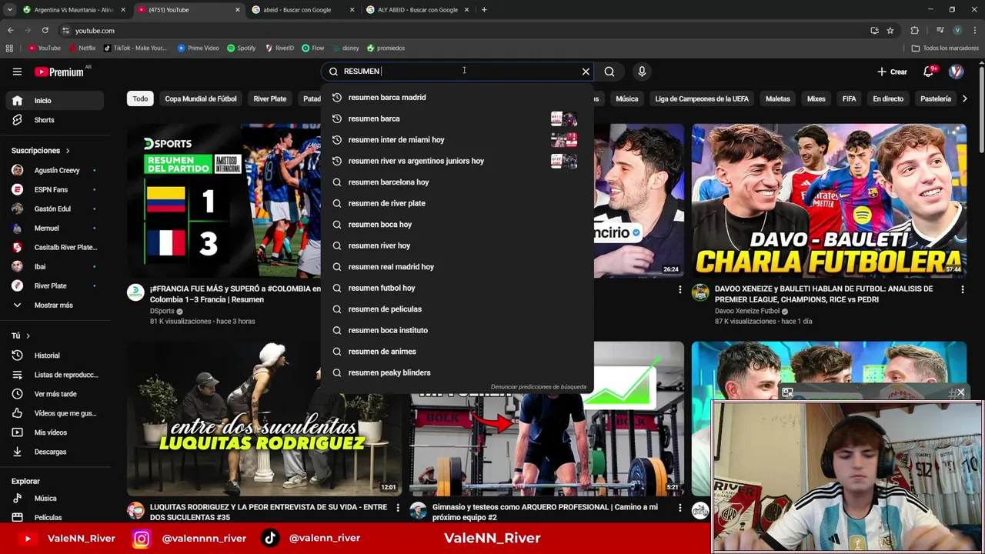Expand Mostrar más subscriptions
Image resolution: width=985 pixels, height=554 pixels.
[54, 305]
